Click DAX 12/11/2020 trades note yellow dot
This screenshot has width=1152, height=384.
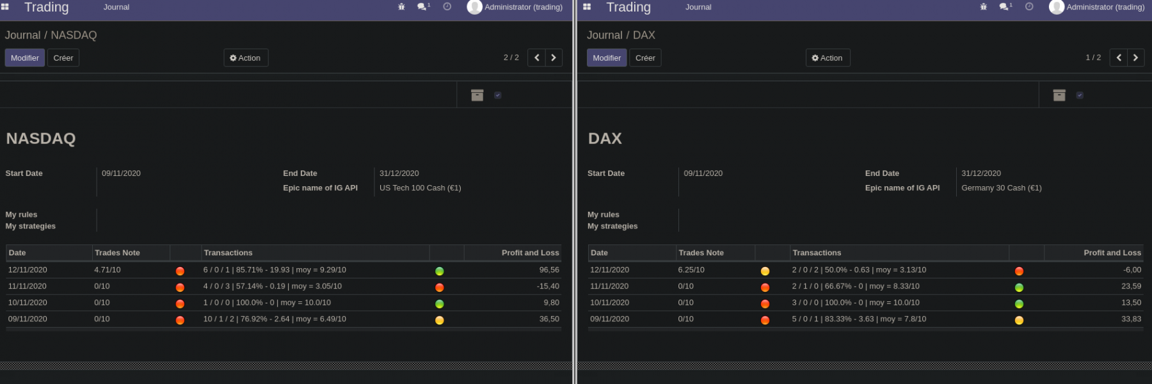[765, 271]
